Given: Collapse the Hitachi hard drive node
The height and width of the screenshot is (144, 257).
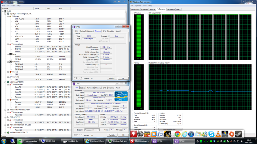Looking at the screenshot, I should [5, 110].
